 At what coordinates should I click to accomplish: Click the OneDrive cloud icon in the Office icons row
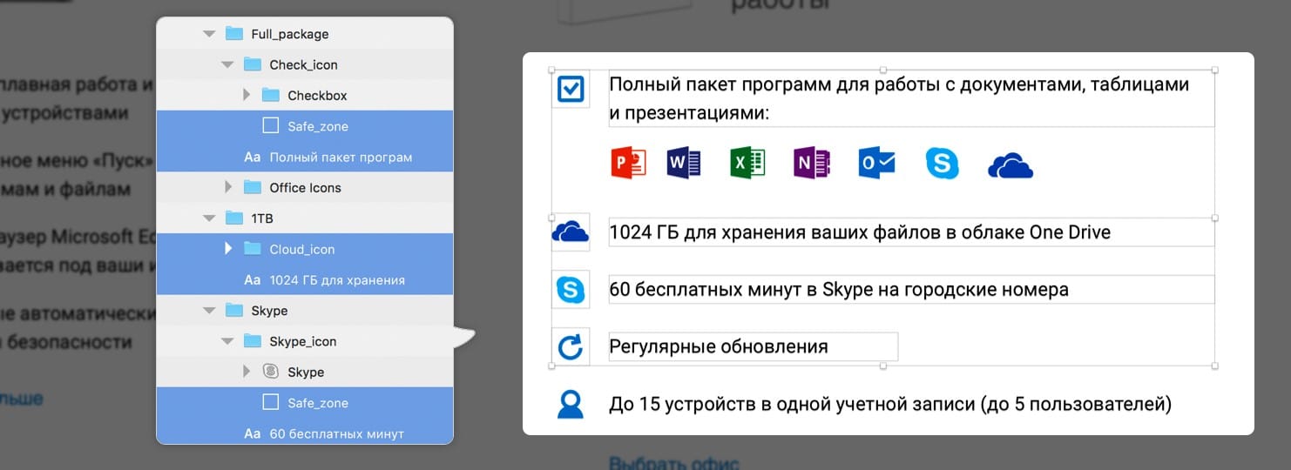click(1010, 164)
